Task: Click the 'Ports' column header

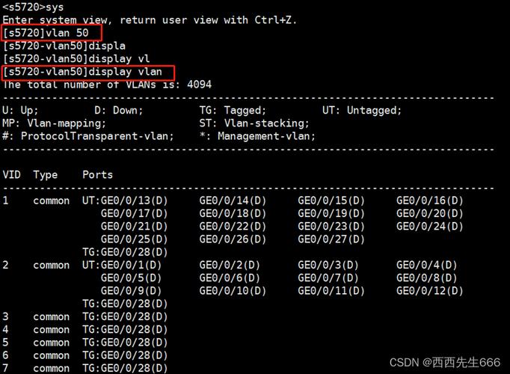Action: tap(97, 175)
